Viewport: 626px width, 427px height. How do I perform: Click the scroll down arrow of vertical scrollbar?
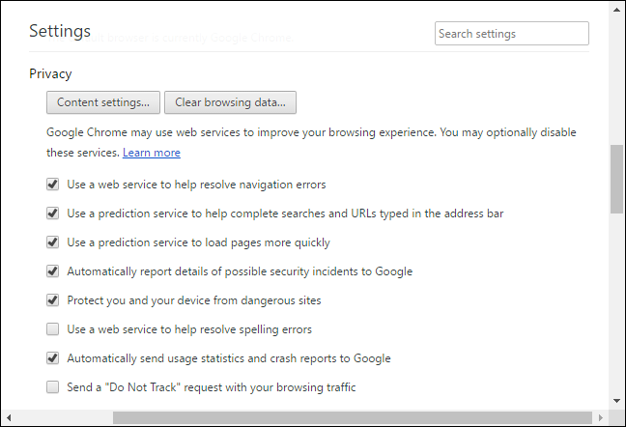616,401
